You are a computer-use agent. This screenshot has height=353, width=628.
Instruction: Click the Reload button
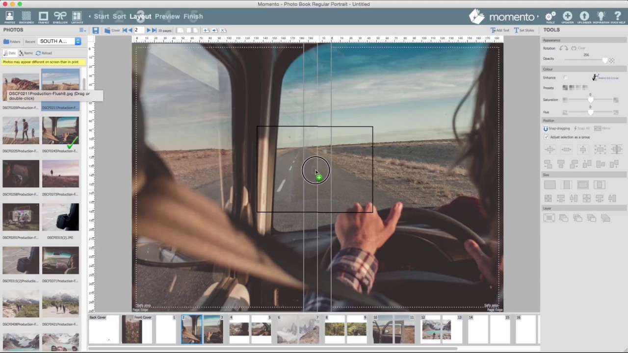44,53
